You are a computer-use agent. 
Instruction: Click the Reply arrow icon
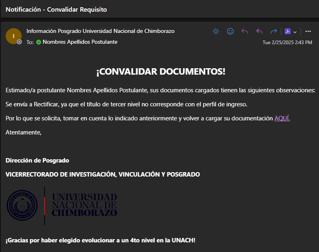point(245,31)
